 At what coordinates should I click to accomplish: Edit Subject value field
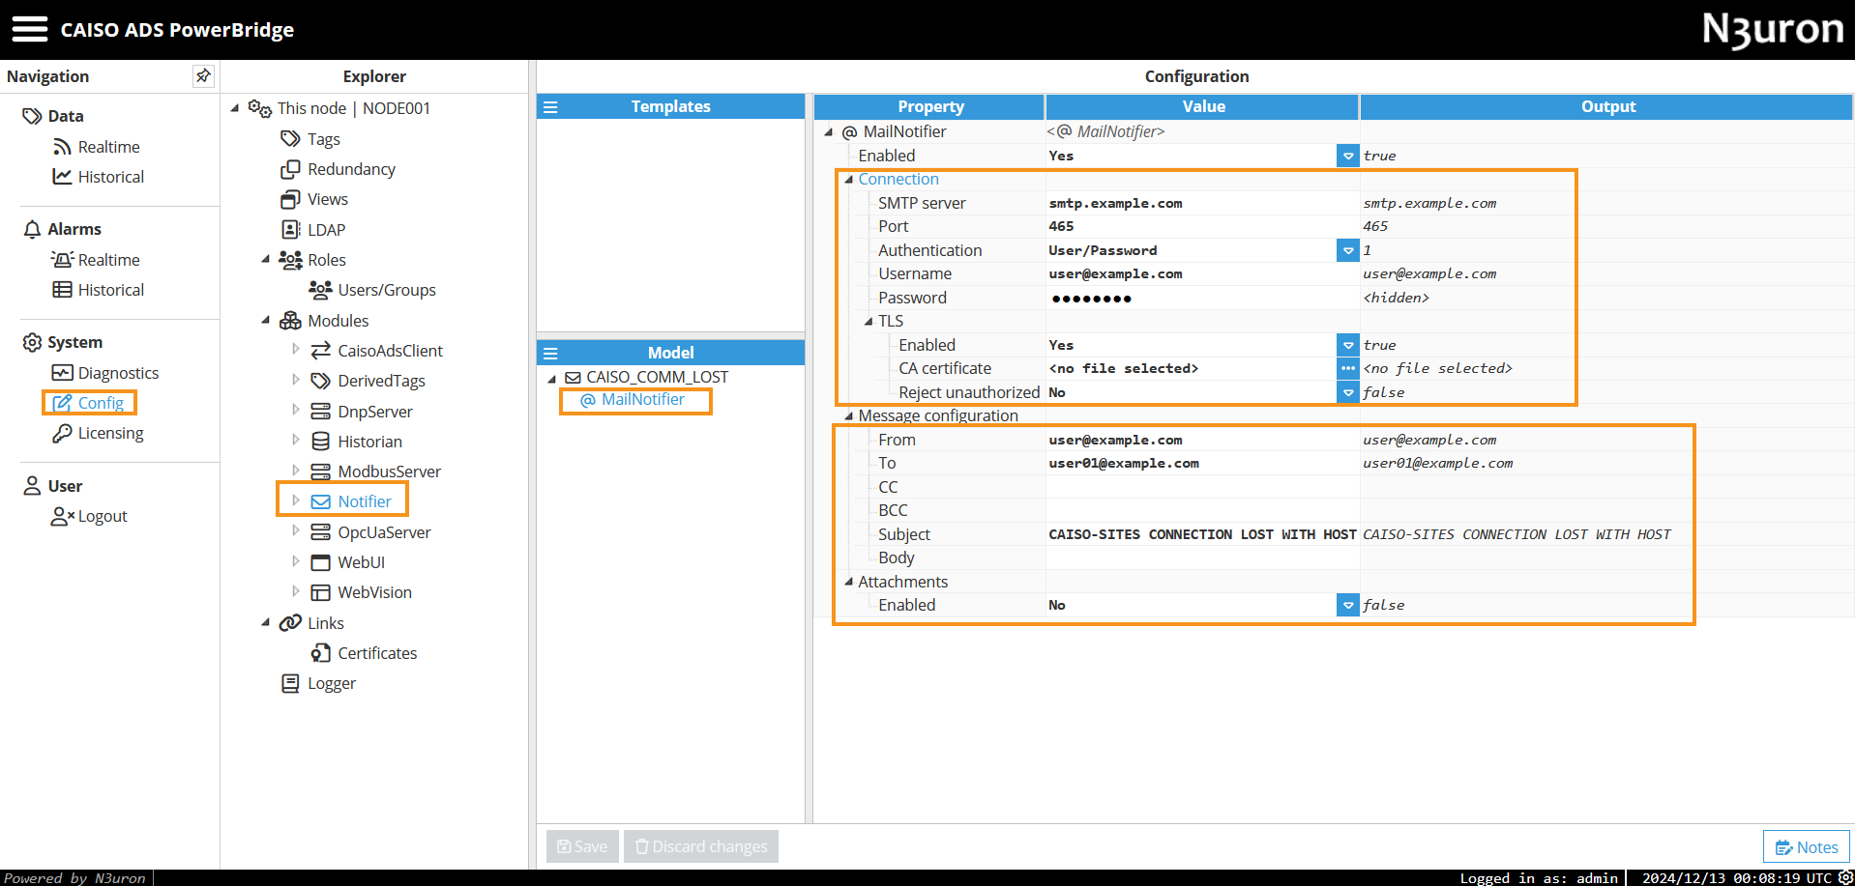[x=1202, y=534]
